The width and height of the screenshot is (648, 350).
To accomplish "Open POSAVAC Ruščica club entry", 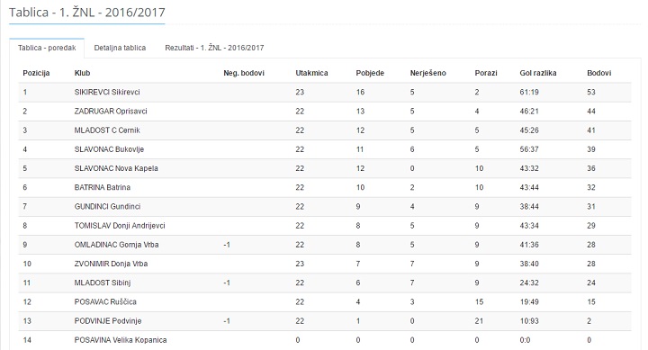I will (x=105, y=301).
